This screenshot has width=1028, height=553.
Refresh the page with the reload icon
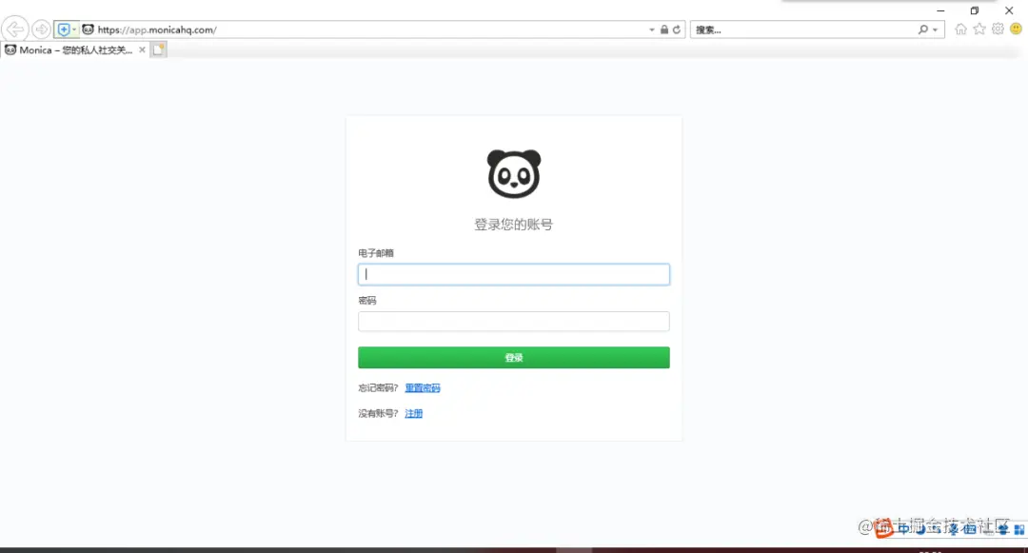click(x=677, y=30)
